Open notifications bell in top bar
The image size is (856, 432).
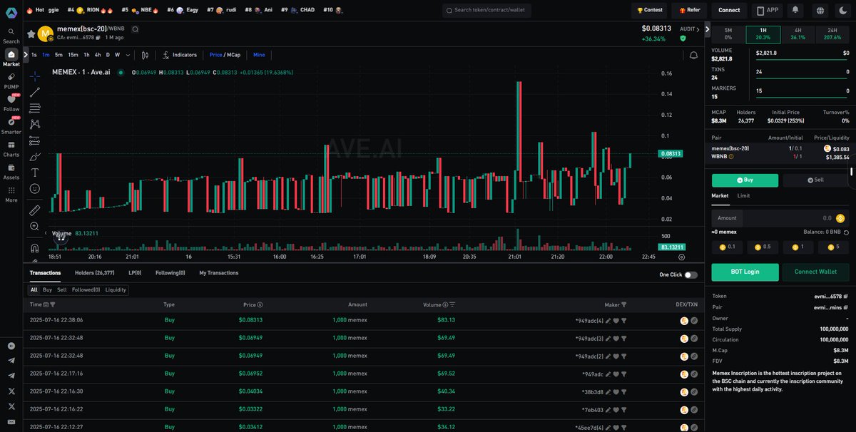(x=795, y=10)
